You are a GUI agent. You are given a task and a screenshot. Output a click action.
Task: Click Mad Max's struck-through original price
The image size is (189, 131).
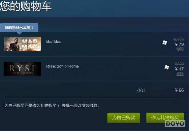178,39
